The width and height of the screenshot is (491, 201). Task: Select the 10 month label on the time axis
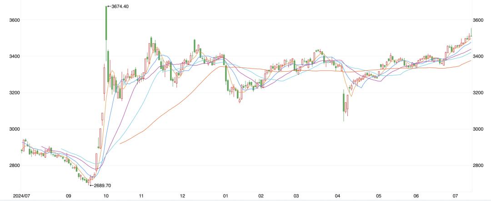pos(106,196)
